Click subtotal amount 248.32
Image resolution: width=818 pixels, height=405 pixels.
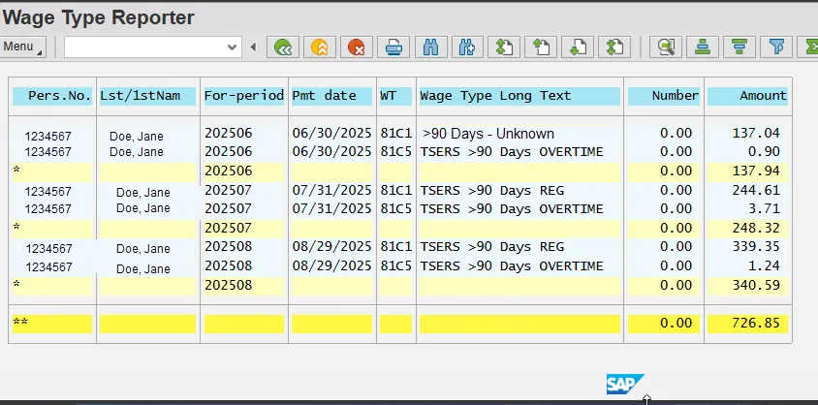coord(756,229)
